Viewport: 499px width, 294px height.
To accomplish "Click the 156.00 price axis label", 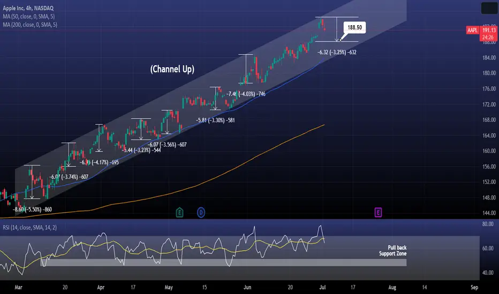I will pos(489,167).
